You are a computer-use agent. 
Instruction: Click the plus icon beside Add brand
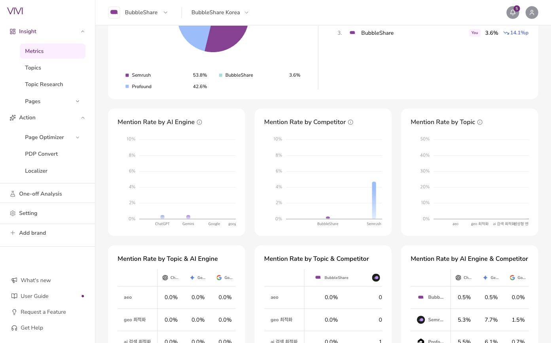[x=13, y=233]
